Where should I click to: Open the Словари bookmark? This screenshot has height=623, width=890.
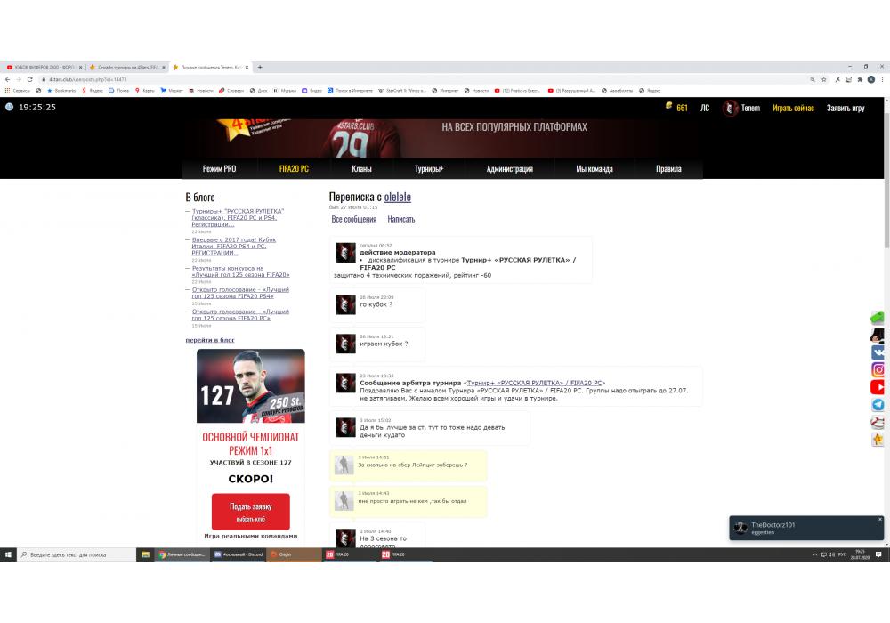[231, 90]
